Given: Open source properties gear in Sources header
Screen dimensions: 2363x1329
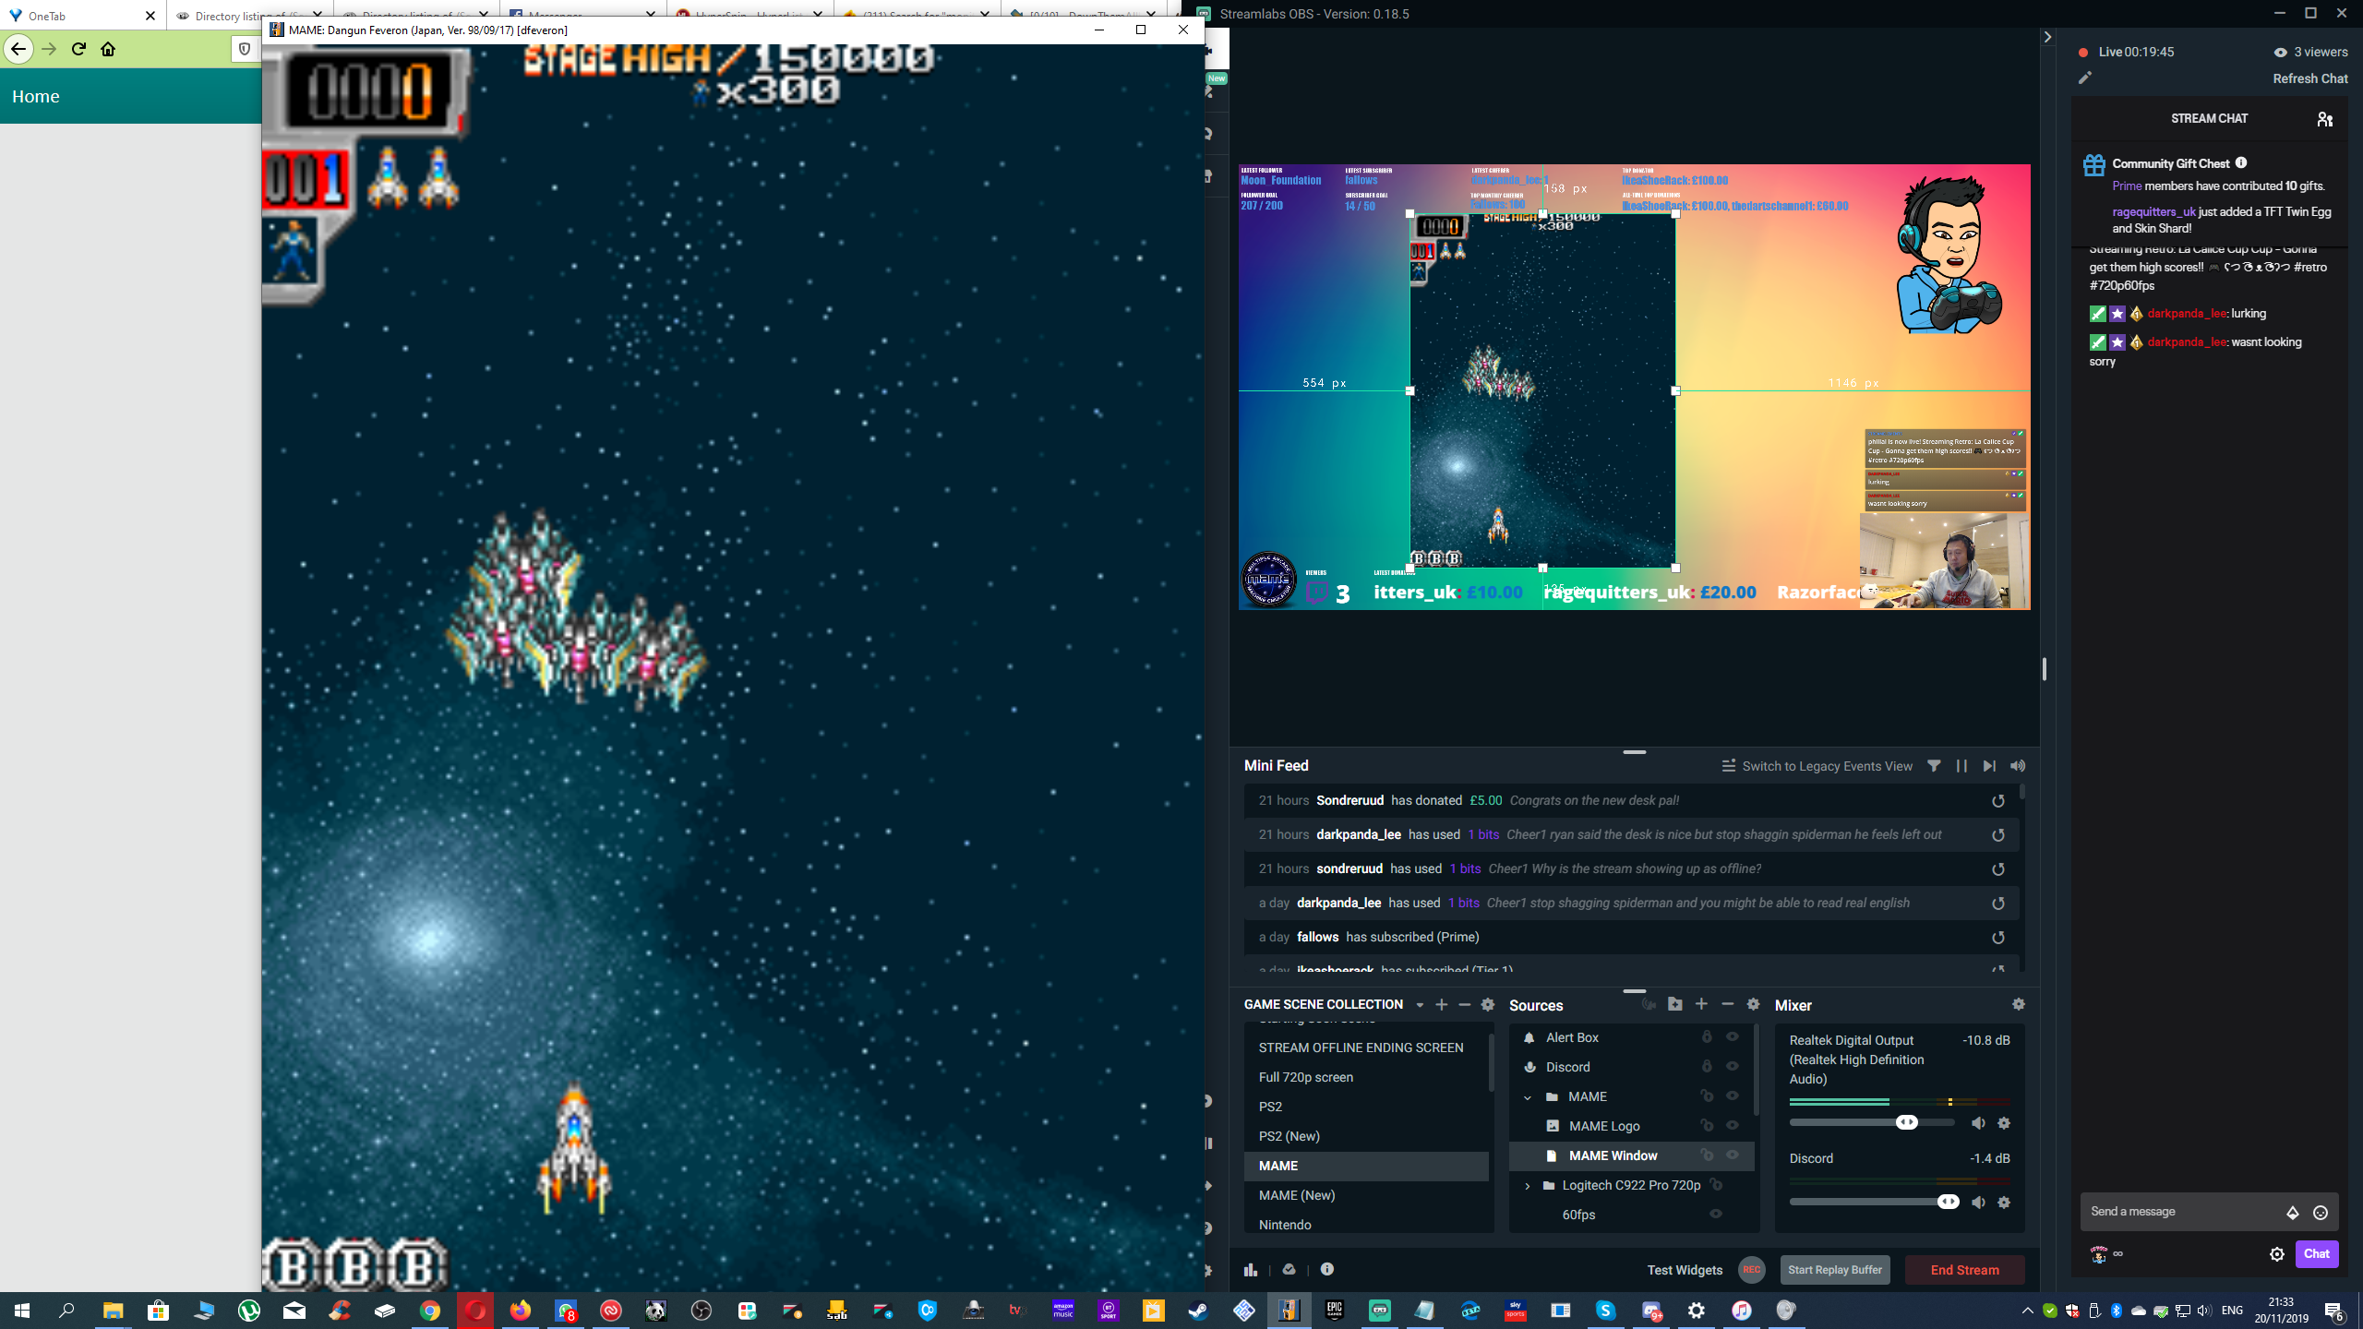Looking at the screenshot, I should point(1753,1004).
